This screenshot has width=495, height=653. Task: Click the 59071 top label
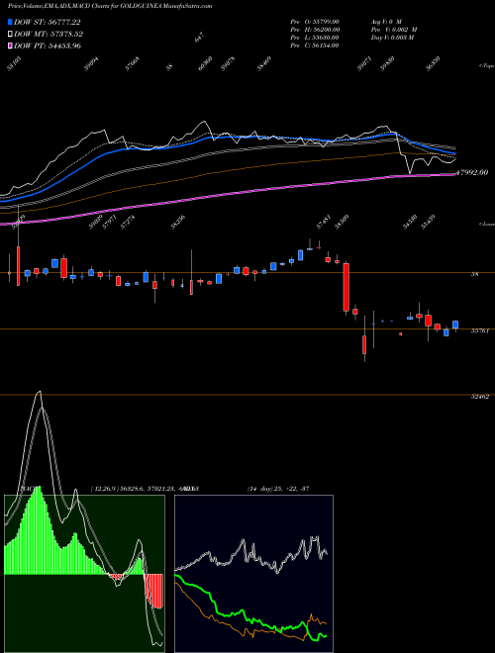pos(364,63)
